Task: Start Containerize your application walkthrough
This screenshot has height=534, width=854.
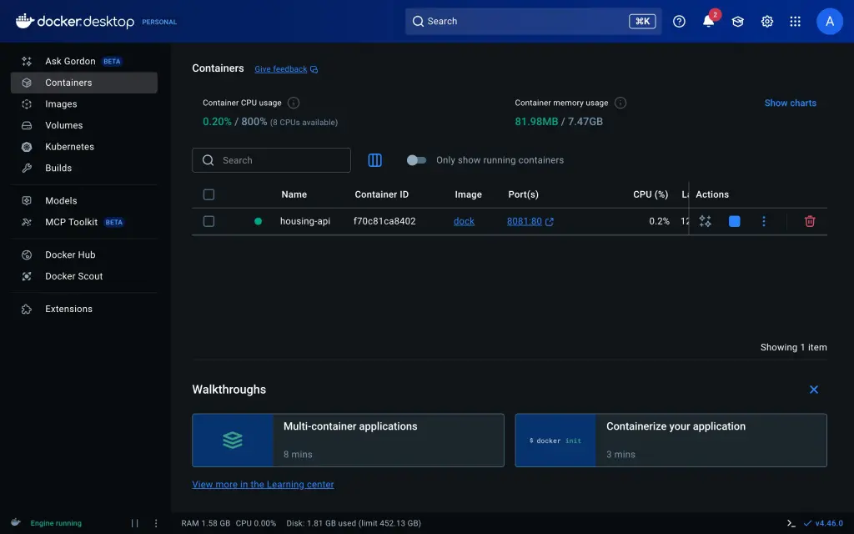Action: (x=671, y=441)
